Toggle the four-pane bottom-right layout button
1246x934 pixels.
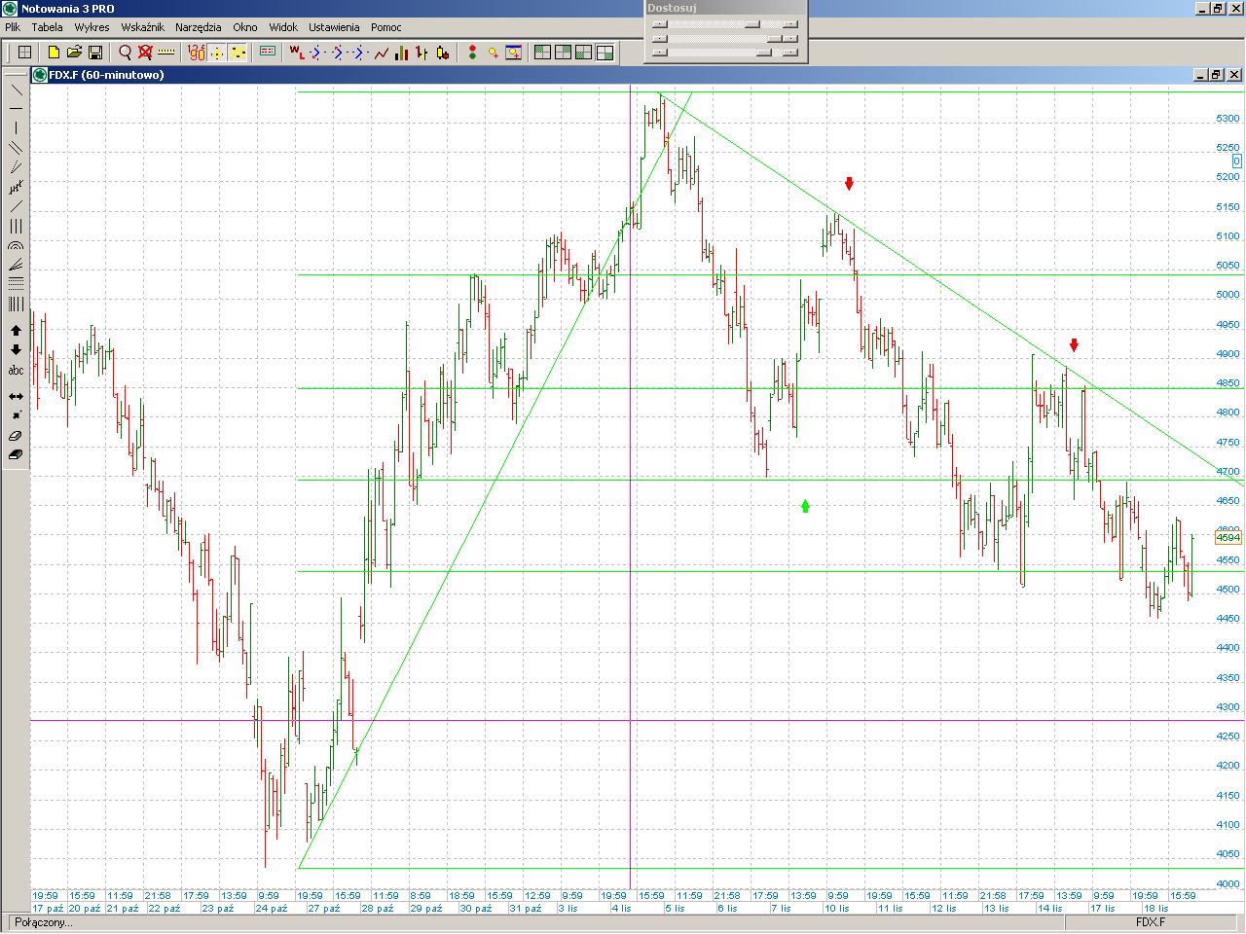(x=605, y=53)
